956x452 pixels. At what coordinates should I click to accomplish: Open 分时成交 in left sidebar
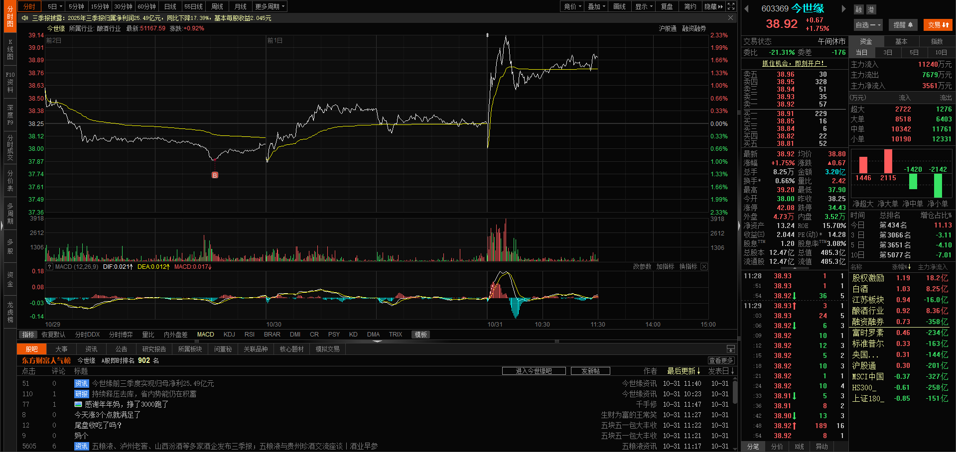[10, 148]
